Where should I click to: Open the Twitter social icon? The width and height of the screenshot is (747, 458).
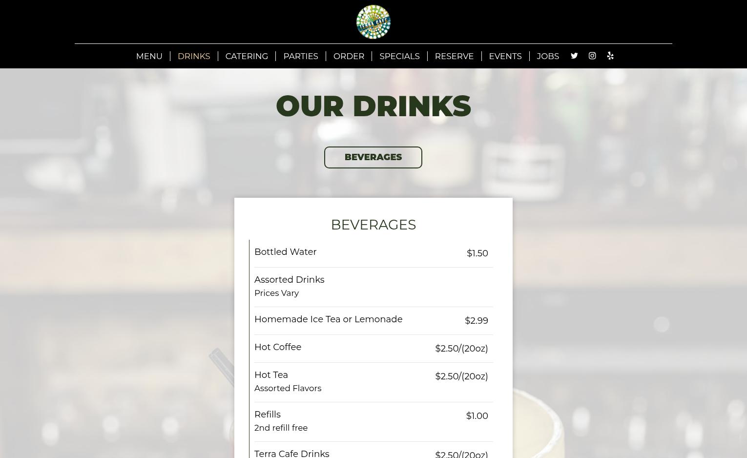[574, 56]
